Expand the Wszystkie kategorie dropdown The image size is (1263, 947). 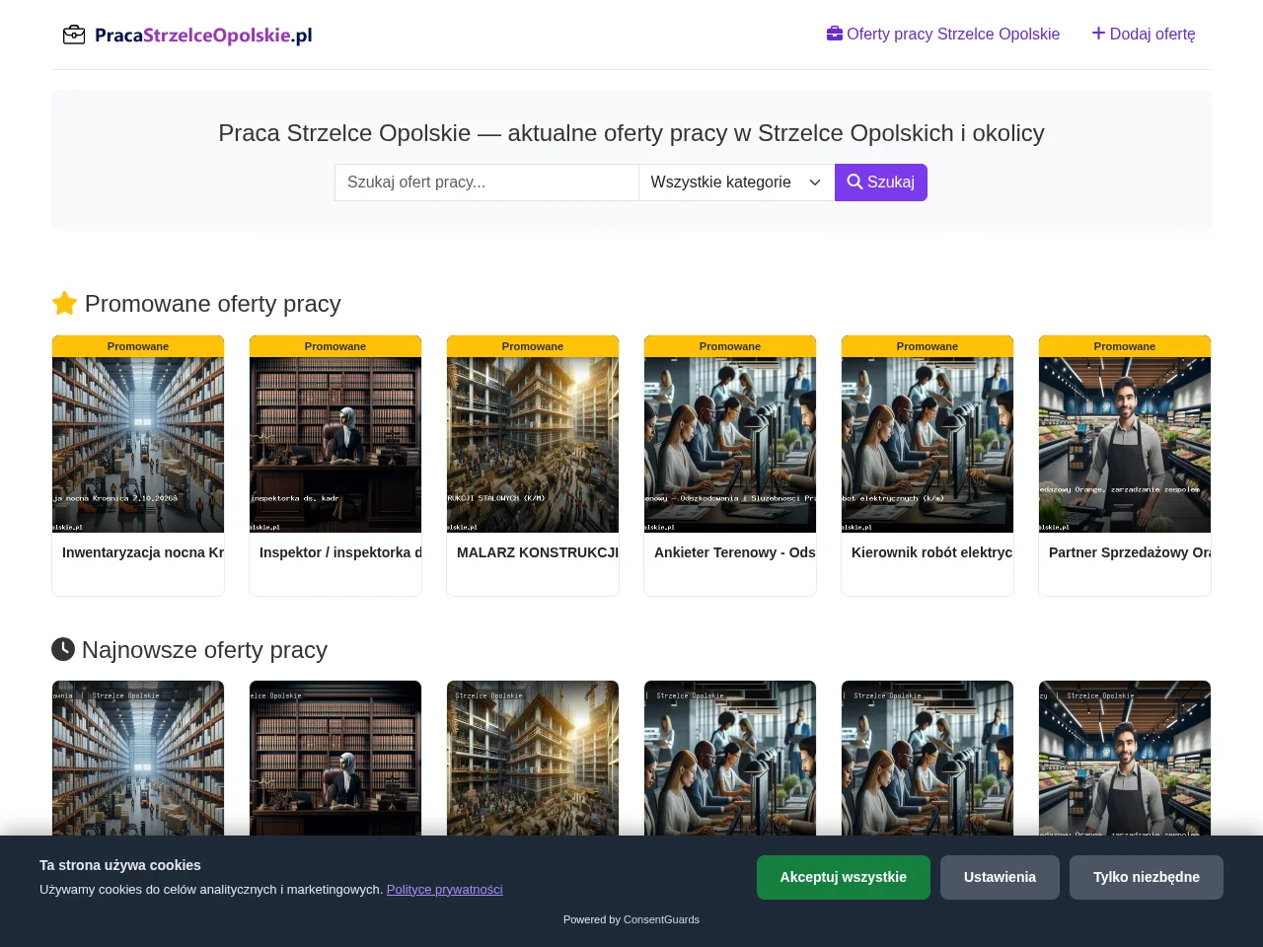(x=736, y=182)
